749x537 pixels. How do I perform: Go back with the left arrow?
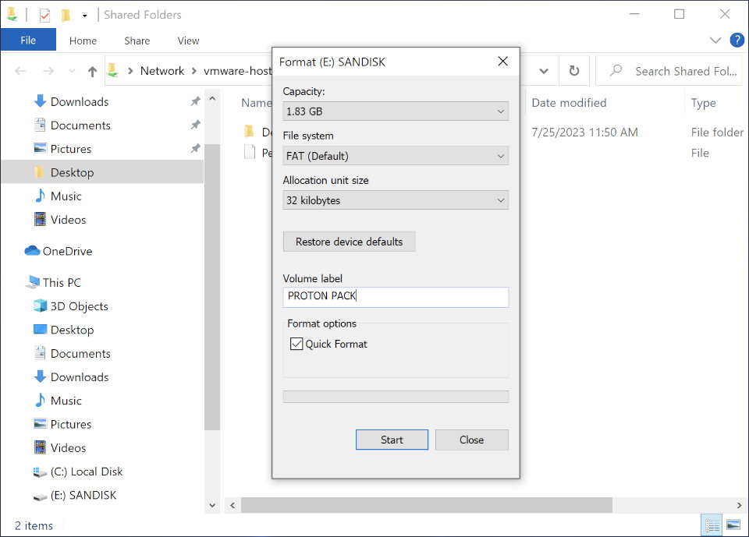(20, 71)
